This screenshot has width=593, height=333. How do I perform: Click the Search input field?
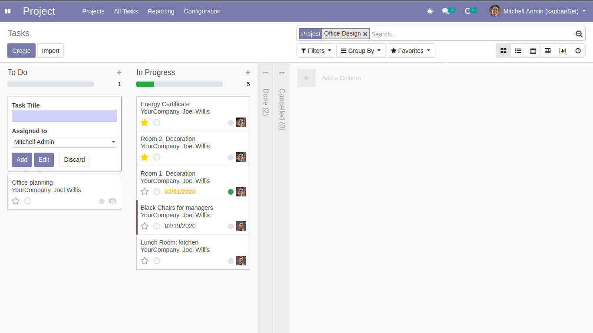[472, 34]
